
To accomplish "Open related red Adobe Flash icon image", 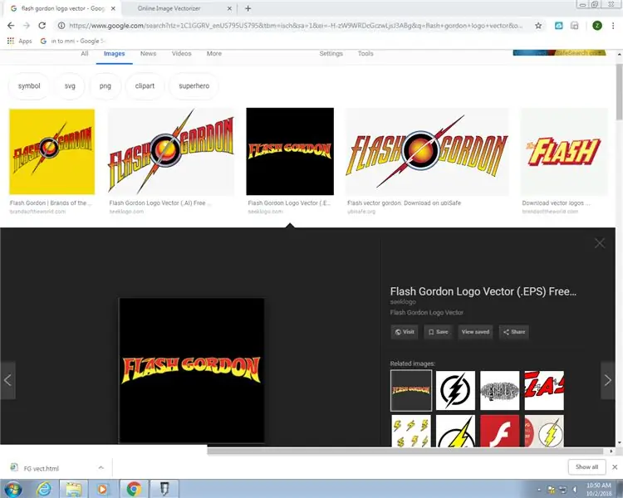I will coord(500,431).
